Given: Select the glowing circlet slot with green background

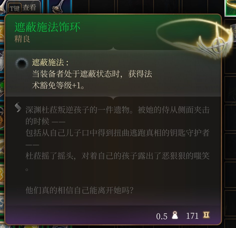Looking at the screenshot, I should [230, 7].
